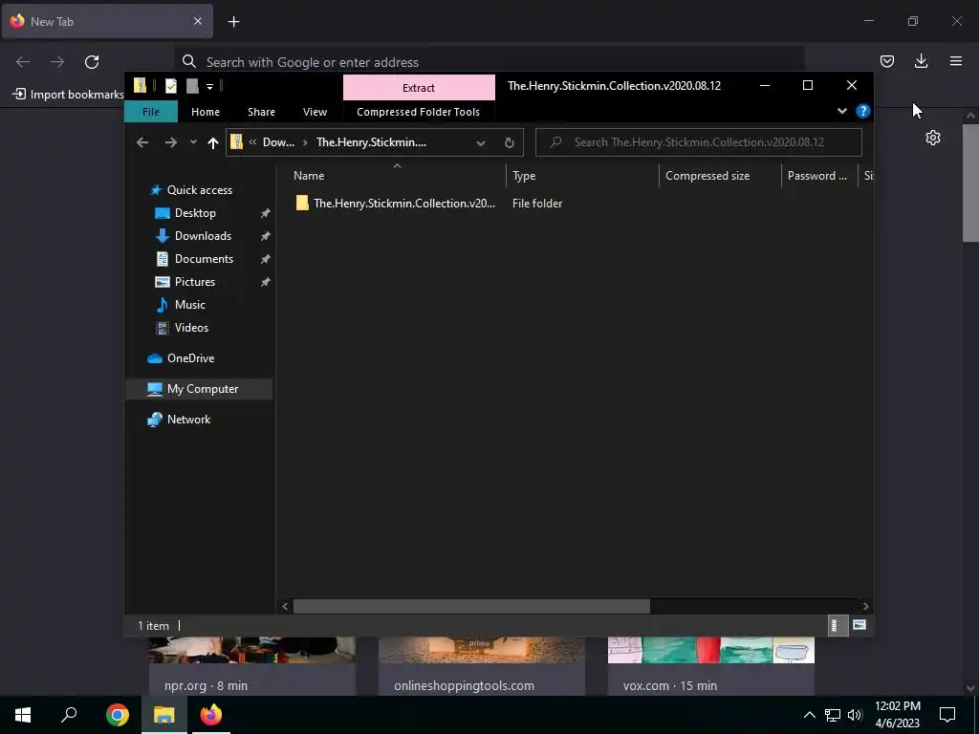This screenshot has width=979, height=734.
Task: Open Explorer help question mark
Action: [863, 111]
